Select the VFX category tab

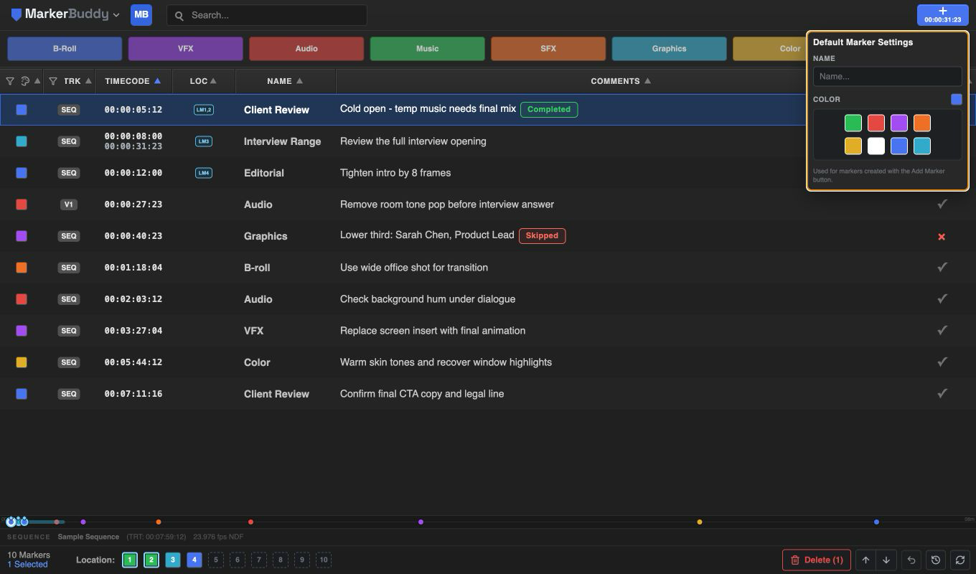[186, 49]
